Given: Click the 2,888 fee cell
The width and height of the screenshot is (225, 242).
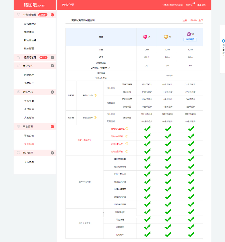Looking at the screenshot, I should click(167, 50).
